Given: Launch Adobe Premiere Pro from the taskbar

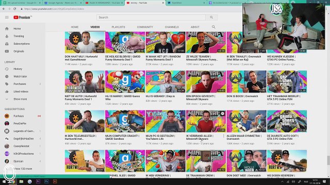Looking at the screenshot, I should click(38, 181).
